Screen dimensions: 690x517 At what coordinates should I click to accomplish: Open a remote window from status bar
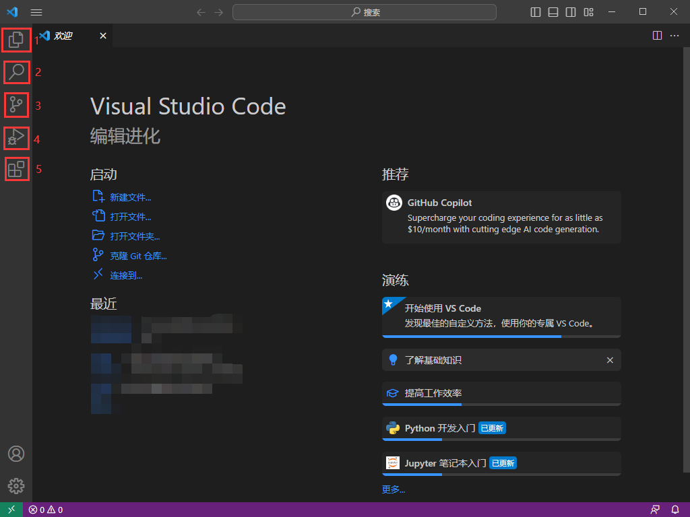(x=11, y=510)
